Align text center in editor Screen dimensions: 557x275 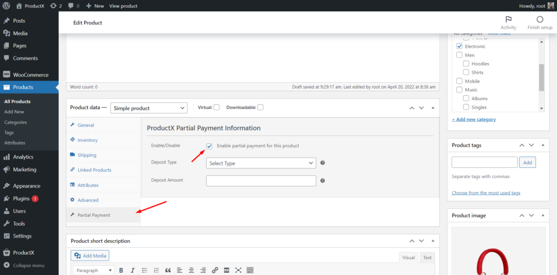pos(191,271)
